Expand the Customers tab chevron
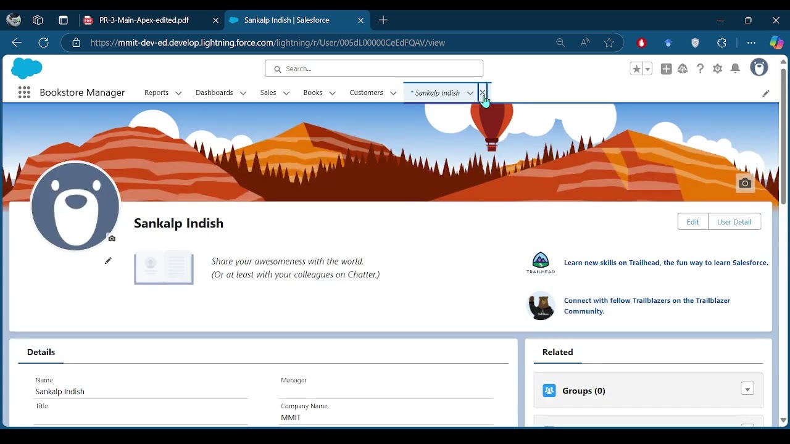Viewport: 790px width, 444px height. tap(393, 93)
